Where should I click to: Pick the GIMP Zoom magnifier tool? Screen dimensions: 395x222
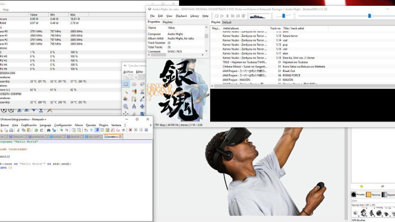(126, 106)
